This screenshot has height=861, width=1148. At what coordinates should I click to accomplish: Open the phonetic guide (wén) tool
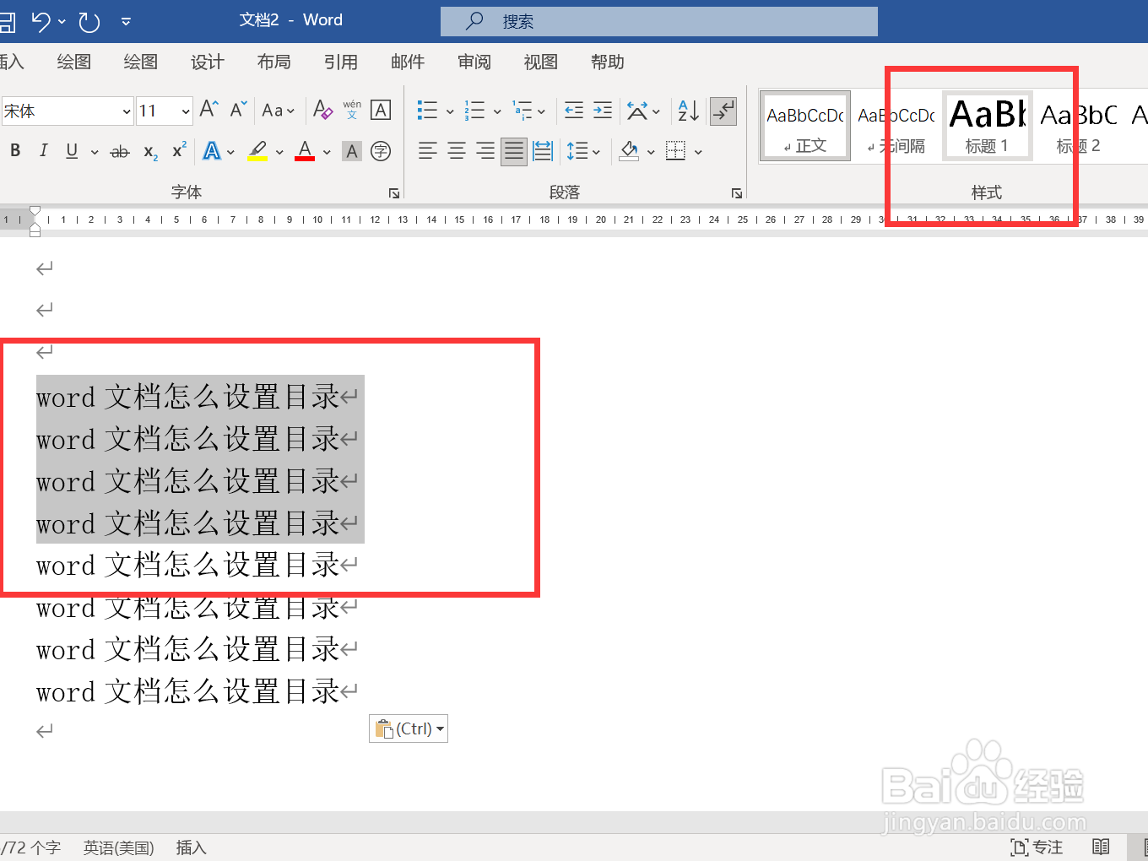click(x=352, y=110)
